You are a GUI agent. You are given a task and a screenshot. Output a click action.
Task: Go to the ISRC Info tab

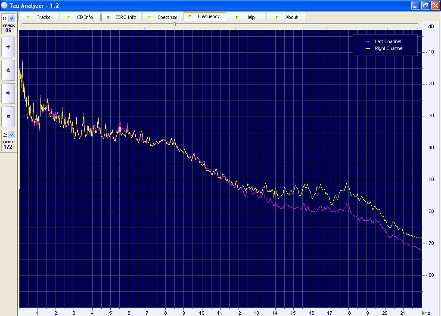coord(121,17)
